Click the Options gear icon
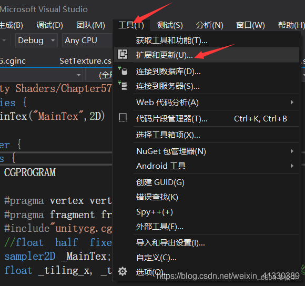Viewport: 305px width, 286px height. click(123, 271)
